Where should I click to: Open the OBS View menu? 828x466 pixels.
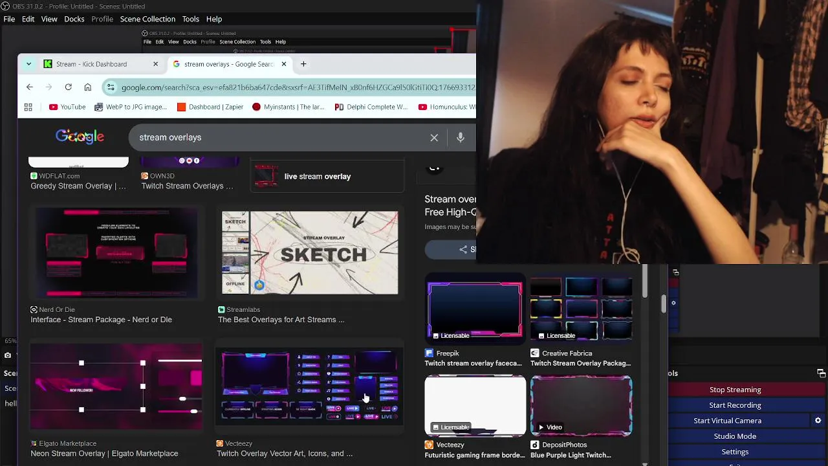click(49, 19)
